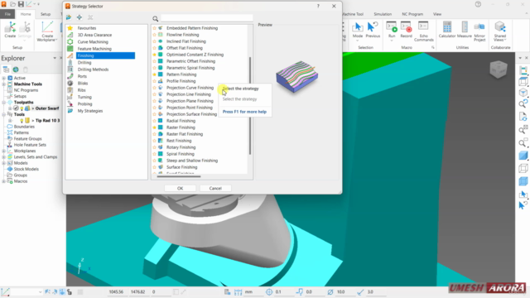The height and width of the screenshot is (298, 530).
Task: Select Drilling strategy category
Action: click(84, 63)
